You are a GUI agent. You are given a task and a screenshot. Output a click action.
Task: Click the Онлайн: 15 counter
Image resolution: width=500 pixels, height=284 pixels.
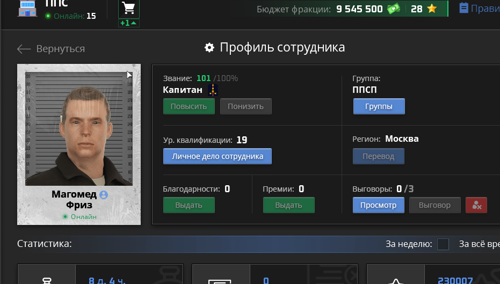pos(70,16)
